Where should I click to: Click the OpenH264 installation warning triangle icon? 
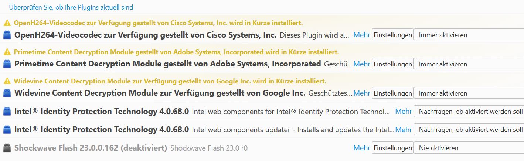[7, 23]
